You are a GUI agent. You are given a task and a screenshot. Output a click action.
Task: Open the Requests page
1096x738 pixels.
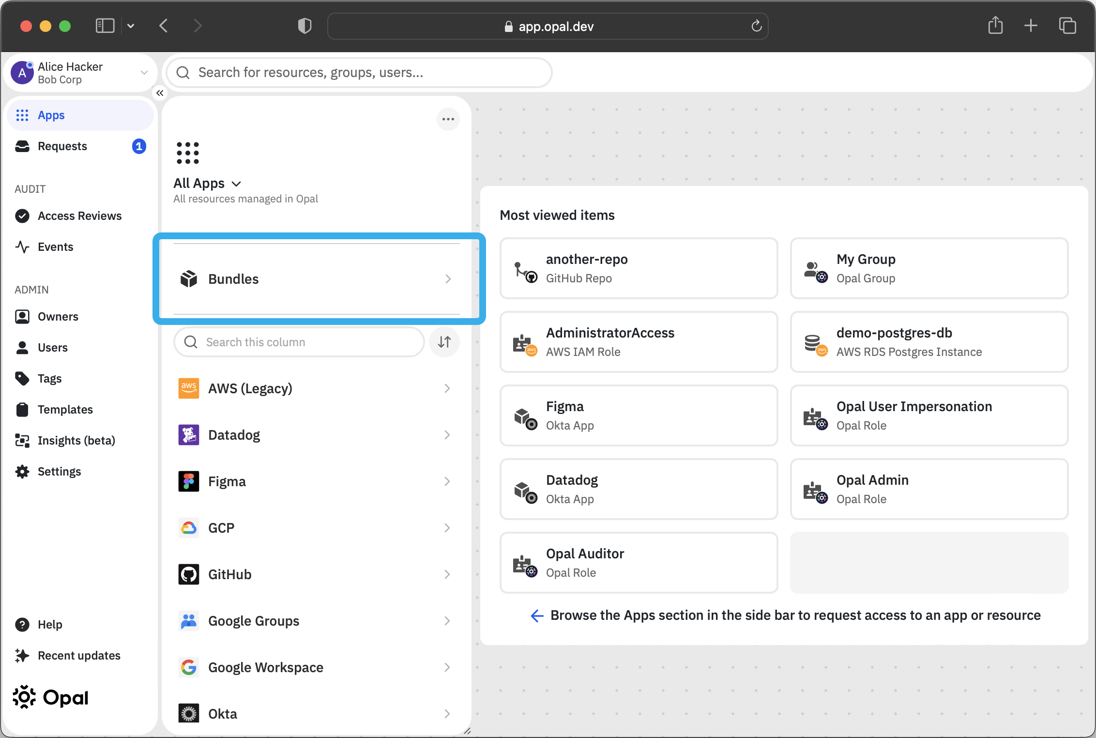click(80, 146)
